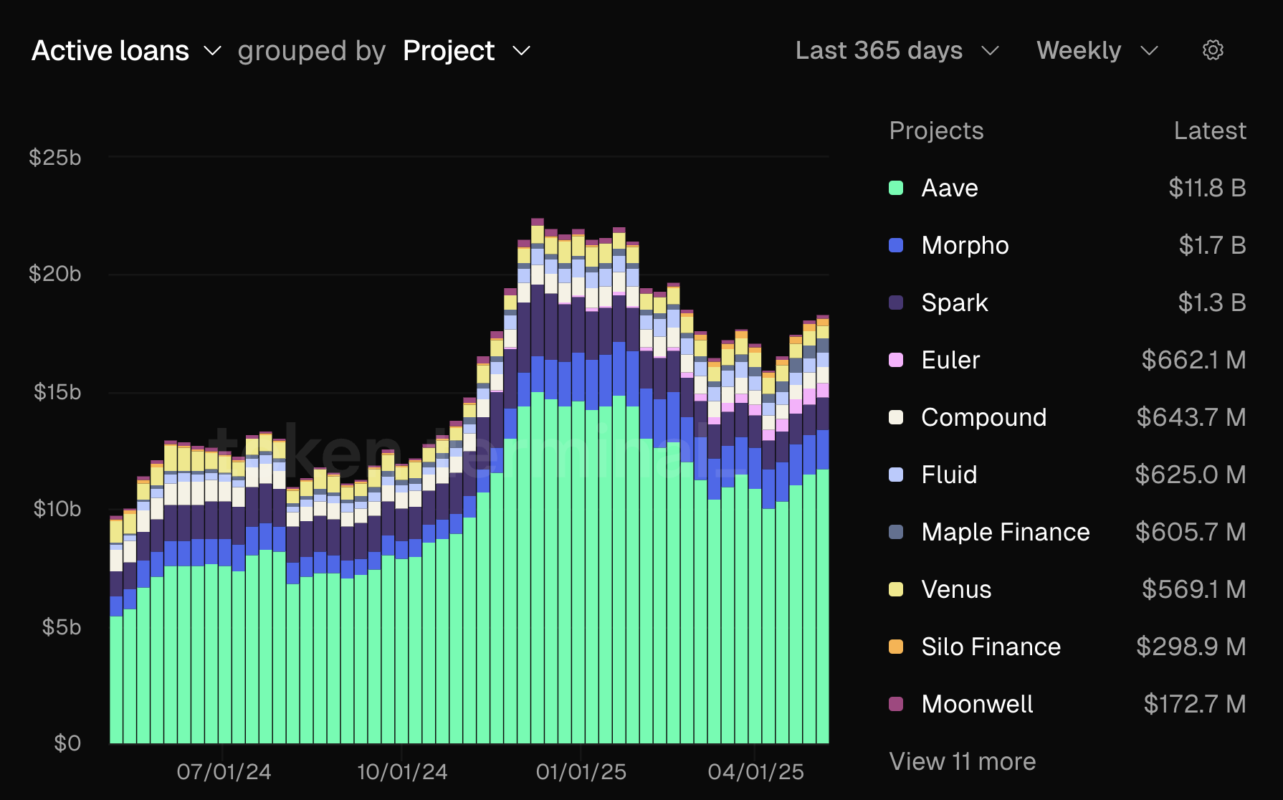Click the 10/01/24 x-axis label
The width and height of the screenshot is (1283, 800).
[402, 772]
